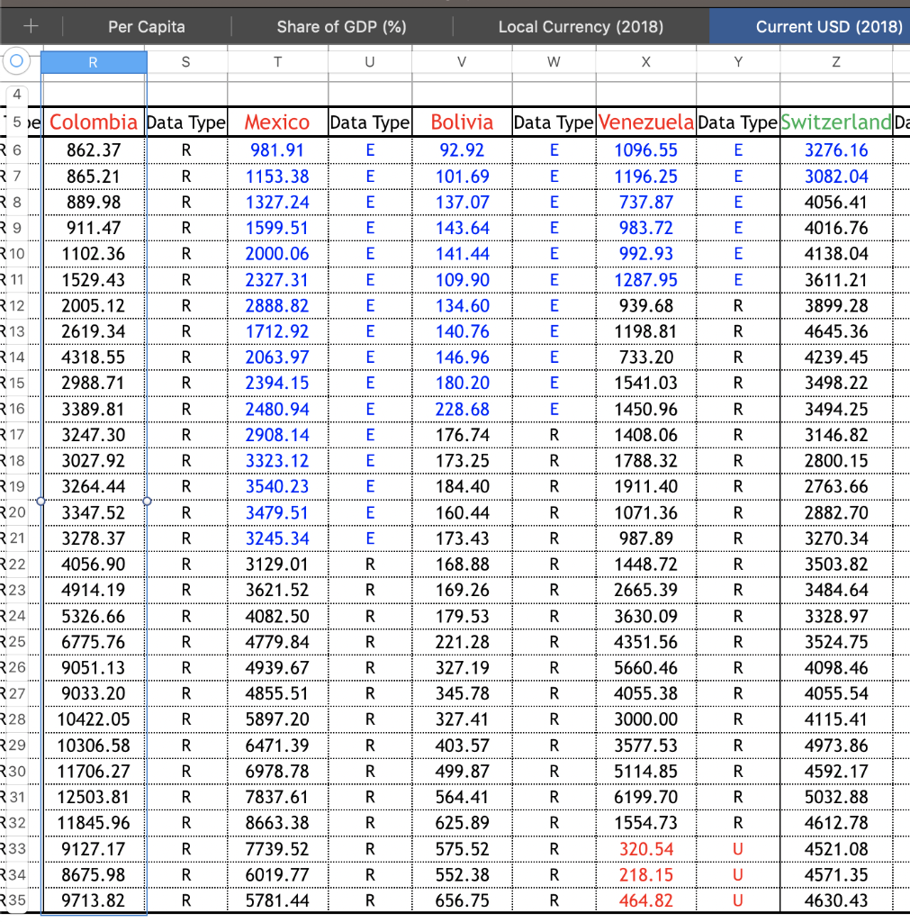The width and height of the screenshot is (910, 922).
Task: Select Colombia value 862.37
Action: pos(93,150)
